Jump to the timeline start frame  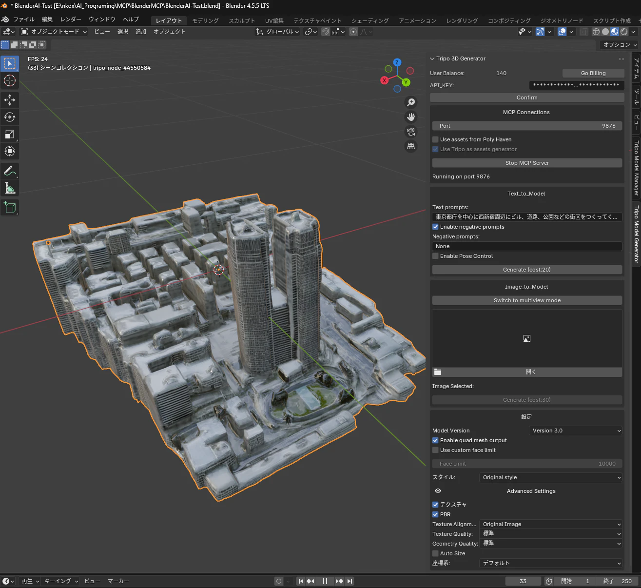301,581
